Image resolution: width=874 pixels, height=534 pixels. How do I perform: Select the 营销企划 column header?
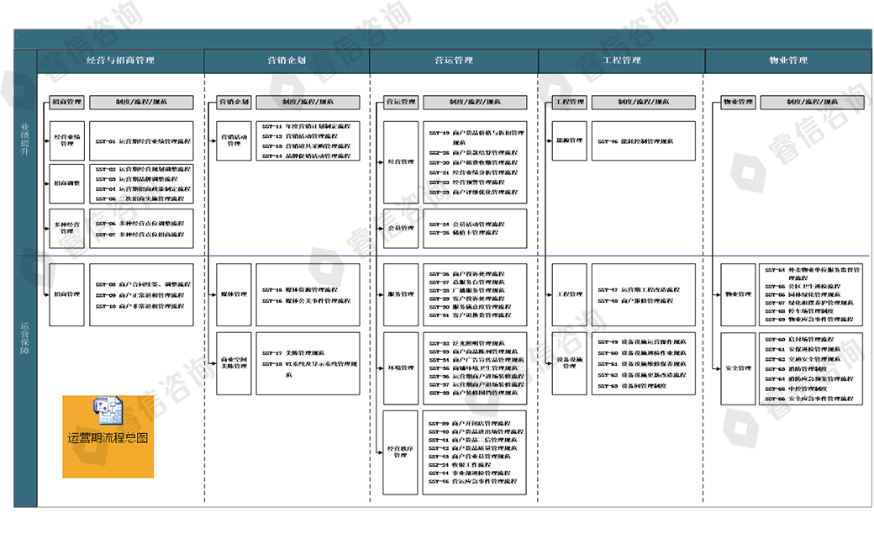pyautogui.click(x=287, y=61)
